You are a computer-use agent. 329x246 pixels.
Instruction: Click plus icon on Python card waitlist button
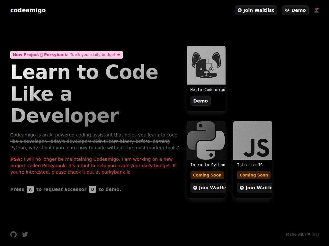tap(195, 188)
